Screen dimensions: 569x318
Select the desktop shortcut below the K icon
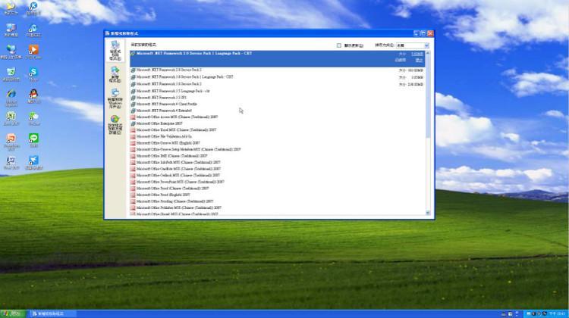[33, 30]
